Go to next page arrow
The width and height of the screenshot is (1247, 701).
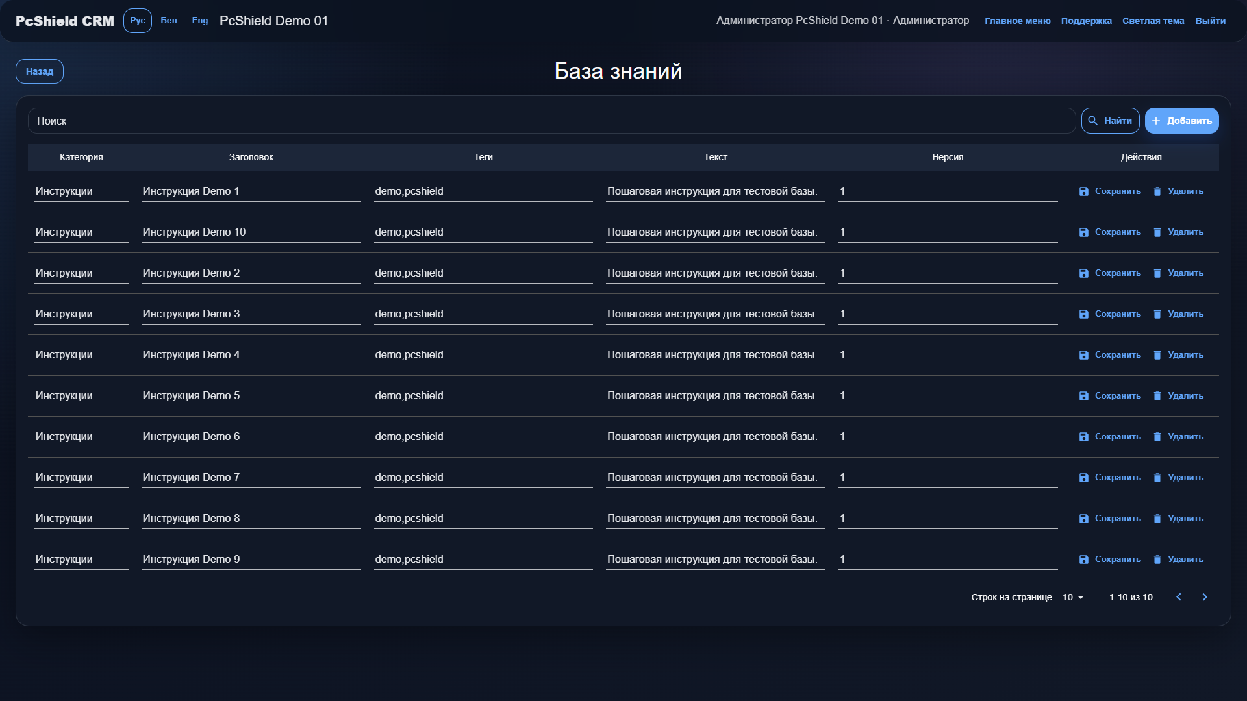(x=1205, y=597)
